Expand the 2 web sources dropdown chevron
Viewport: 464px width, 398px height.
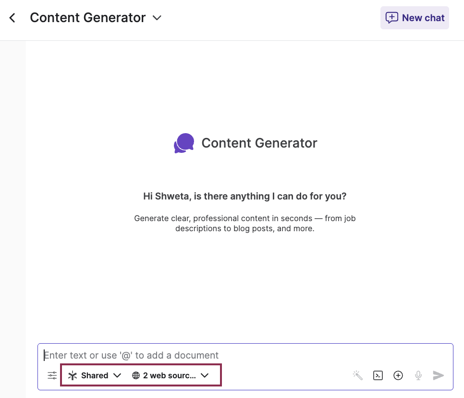[x=205, y=375]
